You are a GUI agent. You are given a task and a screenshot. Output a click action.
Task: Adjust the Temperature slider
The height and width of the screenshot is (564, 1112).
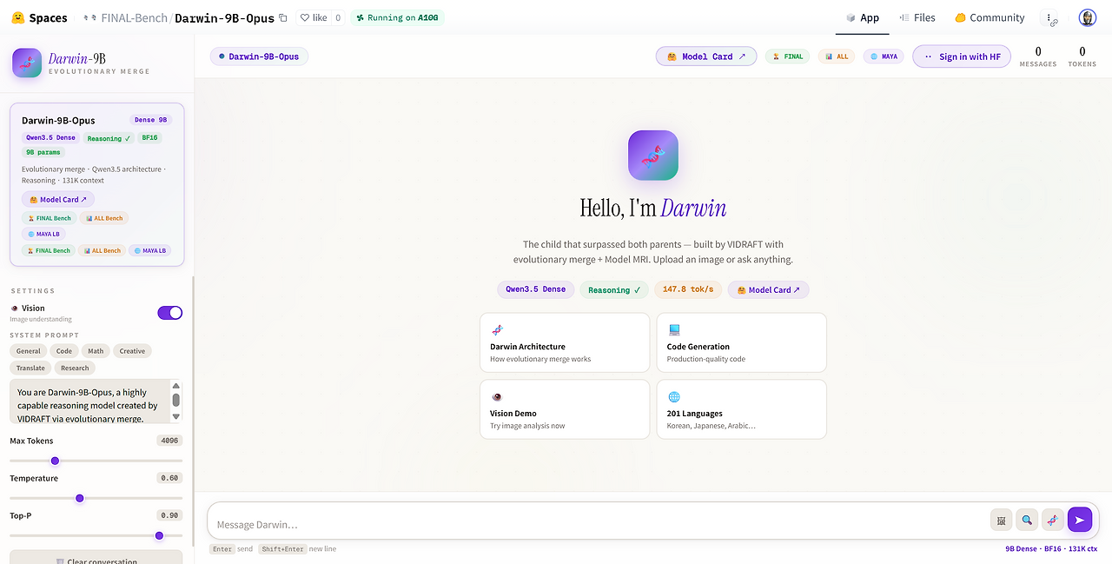pos(96,498)
